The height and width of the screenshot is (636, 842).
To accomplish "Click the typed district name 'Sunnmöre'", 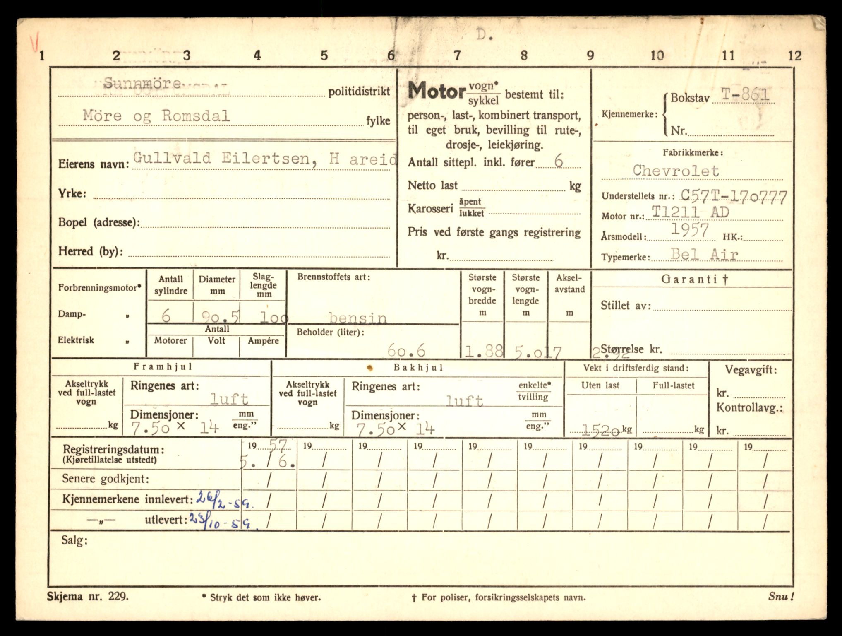I will 142,83.
